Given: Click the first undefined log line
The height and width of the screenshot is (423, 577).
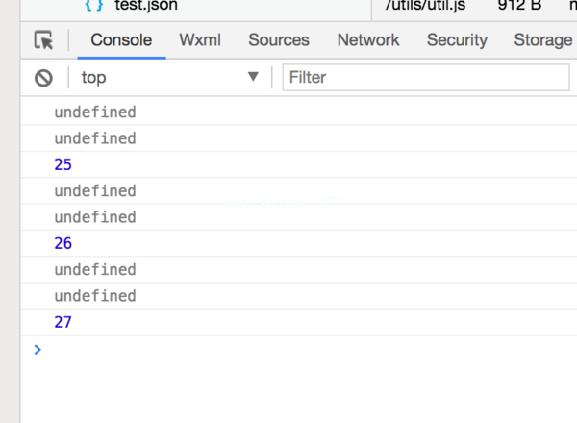Looking at the screenshot, I should pos(95,112).
